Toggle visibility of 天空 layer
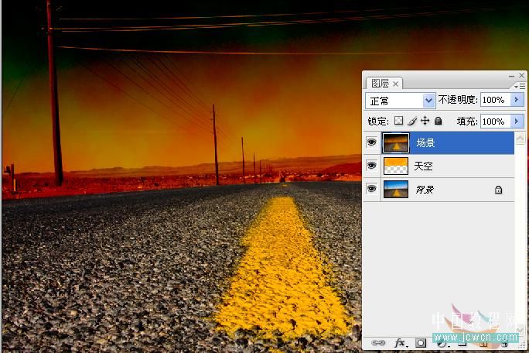This screenshot has height=353, width=529. pyautogui.click(x=371, y=165)
